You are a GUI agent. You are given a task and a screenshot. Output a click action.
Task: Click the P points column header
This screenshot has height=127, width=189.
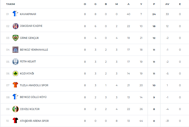(154, 4)
